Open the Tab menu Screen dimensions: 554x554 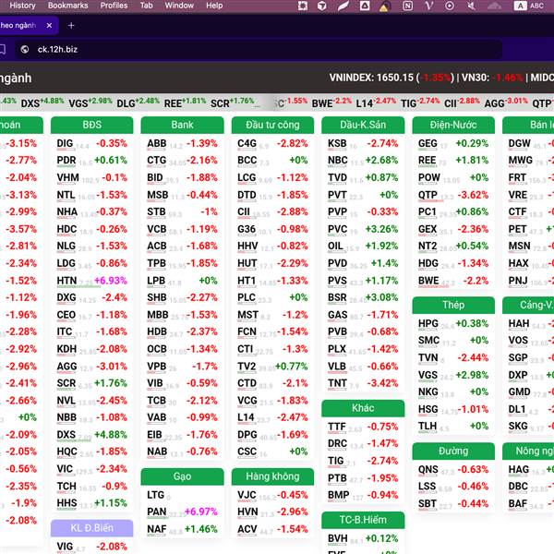[146, 6]
